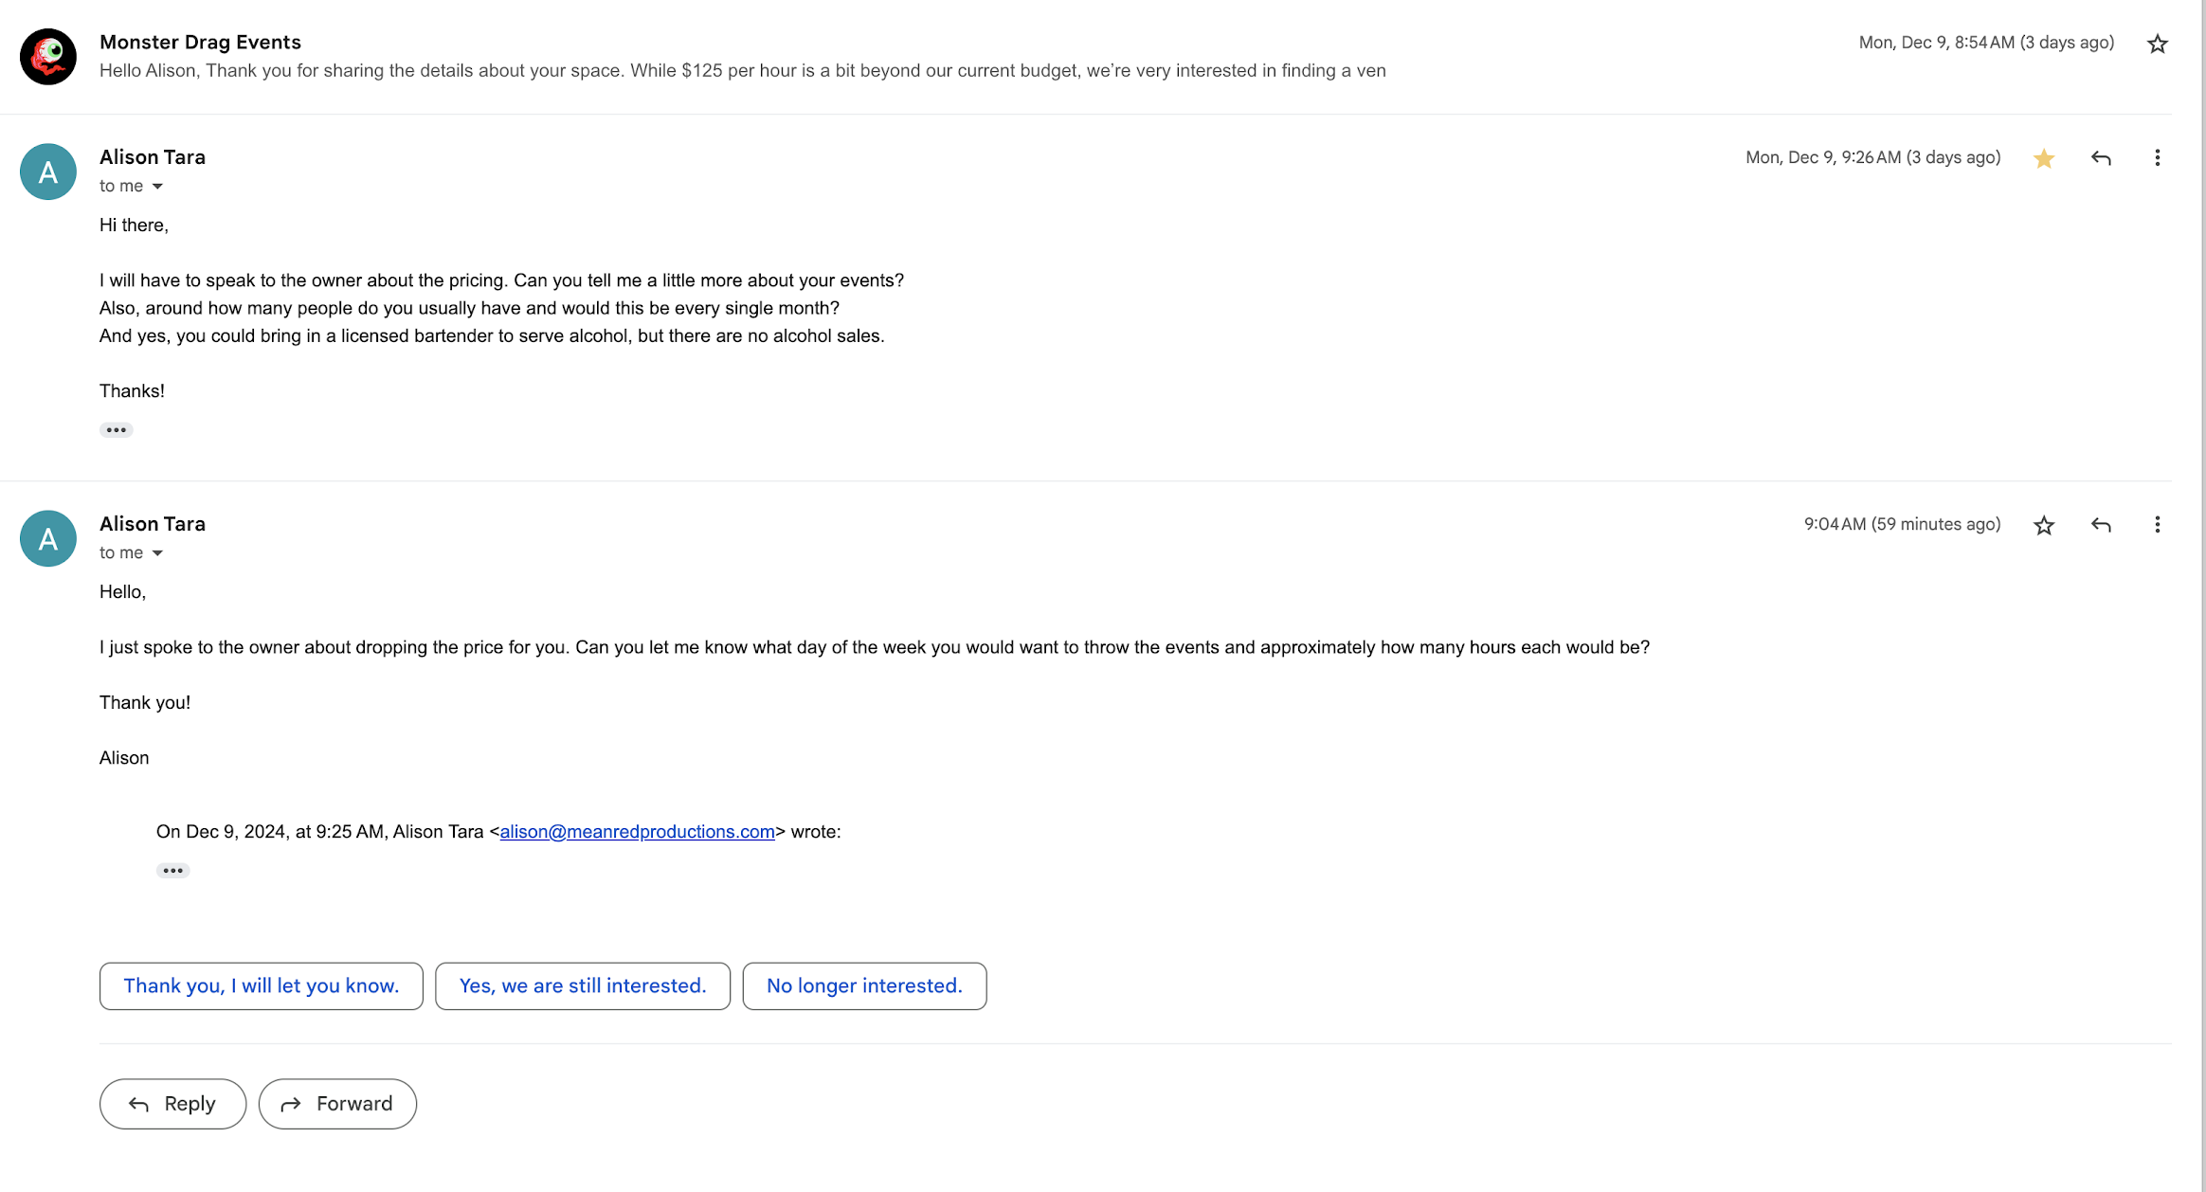Show trimmed content below "Thanks!"
Image resolution: width=2206 pixels, height=1192 pixels.
(x=117, y=430)
